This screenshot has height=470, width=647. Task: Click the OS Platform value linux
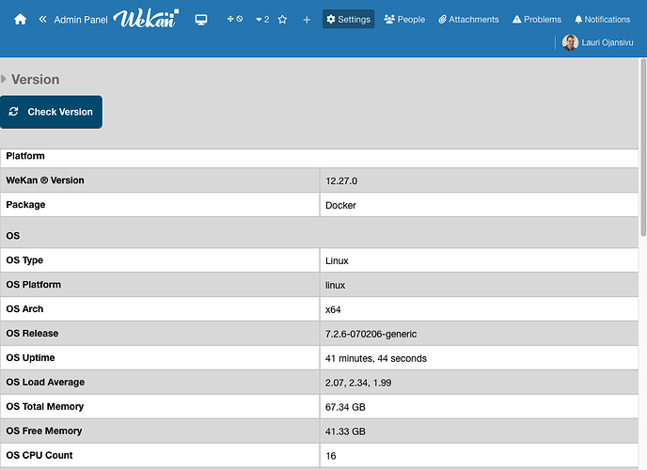335,286
